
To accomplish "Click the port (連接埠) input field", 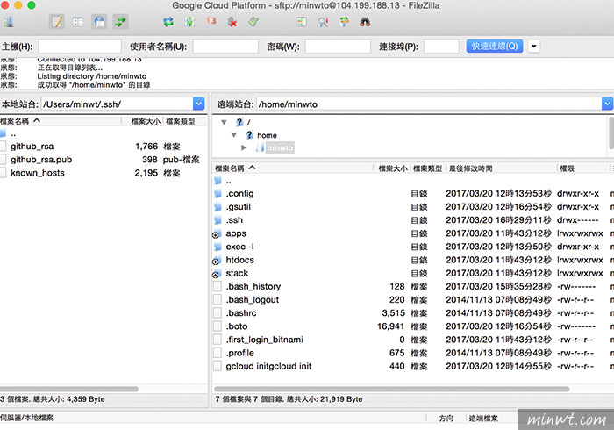I will click(x=441, y=47).
